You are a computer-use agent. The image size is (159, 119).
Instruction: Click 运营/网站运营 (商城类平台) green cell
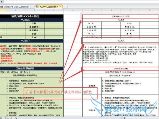click(31, 76)
